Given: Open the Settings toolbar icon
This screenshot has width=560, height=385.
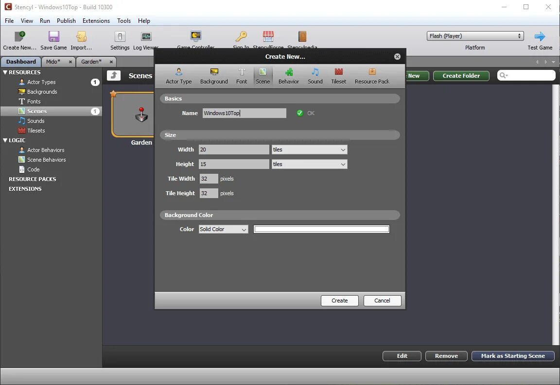Looking at the screenshot, I should click(x=120, y=36).
